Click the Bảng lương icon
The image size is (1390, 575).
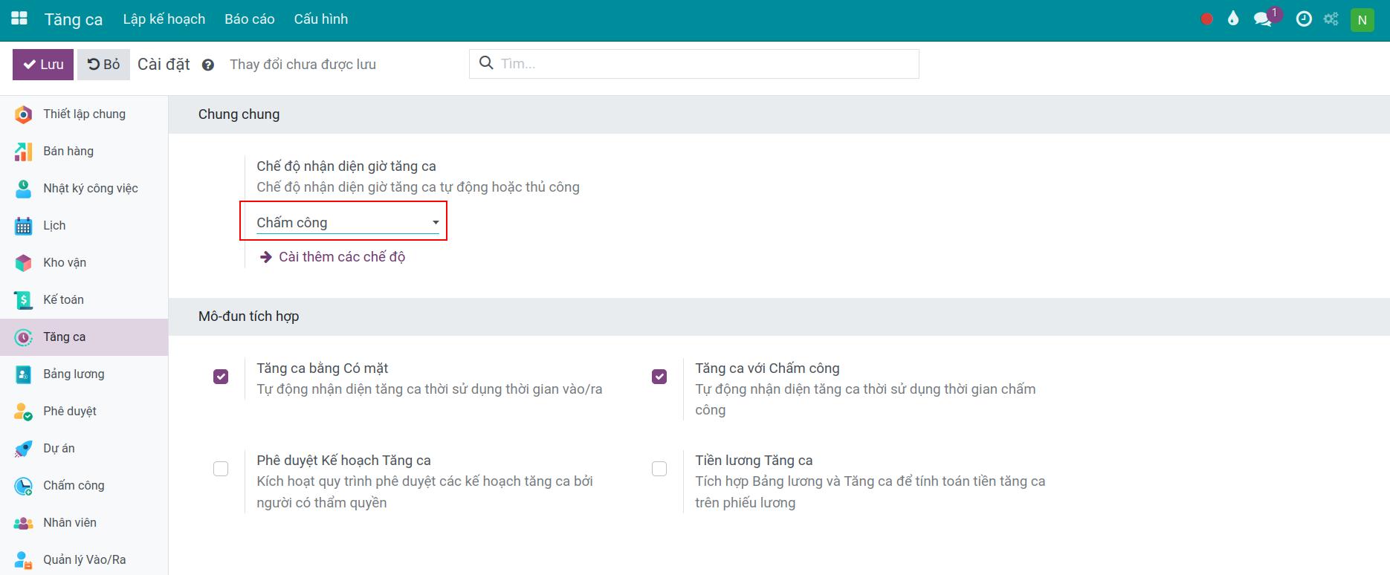click(24, 374)
